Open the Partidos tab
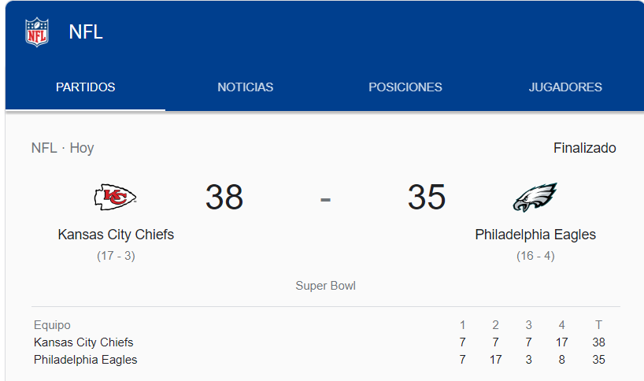Viewport: 644px width, 381px height. coord(86,87)
